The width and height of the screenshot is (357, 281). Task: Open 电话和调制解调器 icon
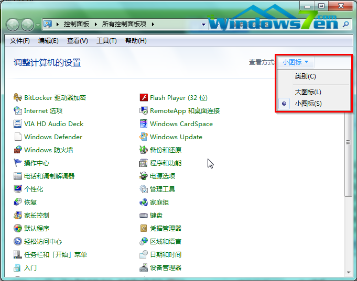click(x=17, y=176)
